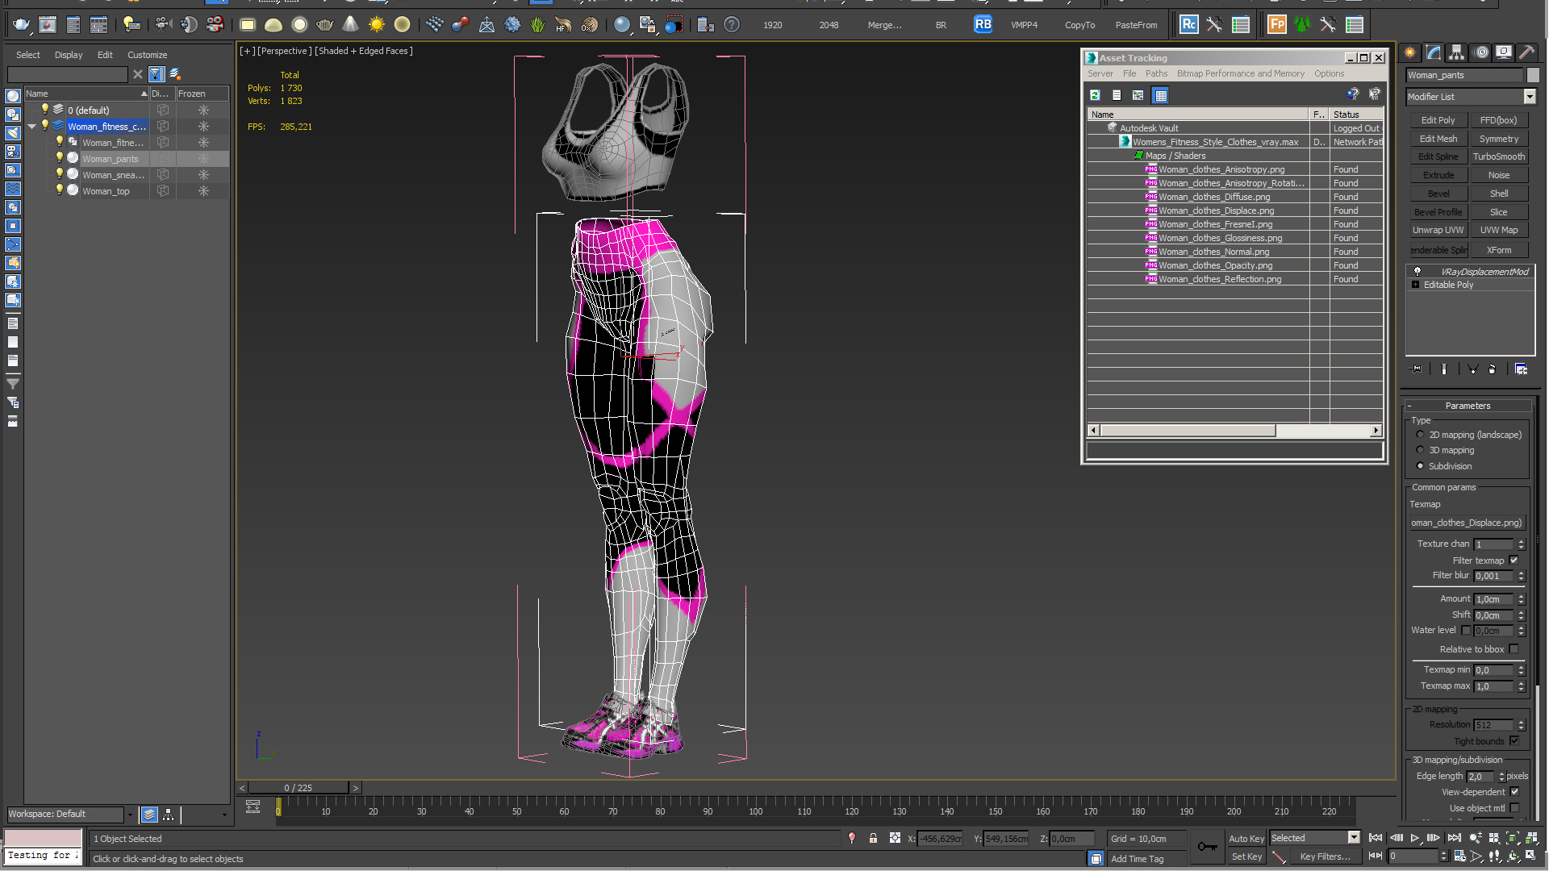Click the HF hair plugin icon
This screenshot has height=871, width=1549.
click(x=563, y=25)
